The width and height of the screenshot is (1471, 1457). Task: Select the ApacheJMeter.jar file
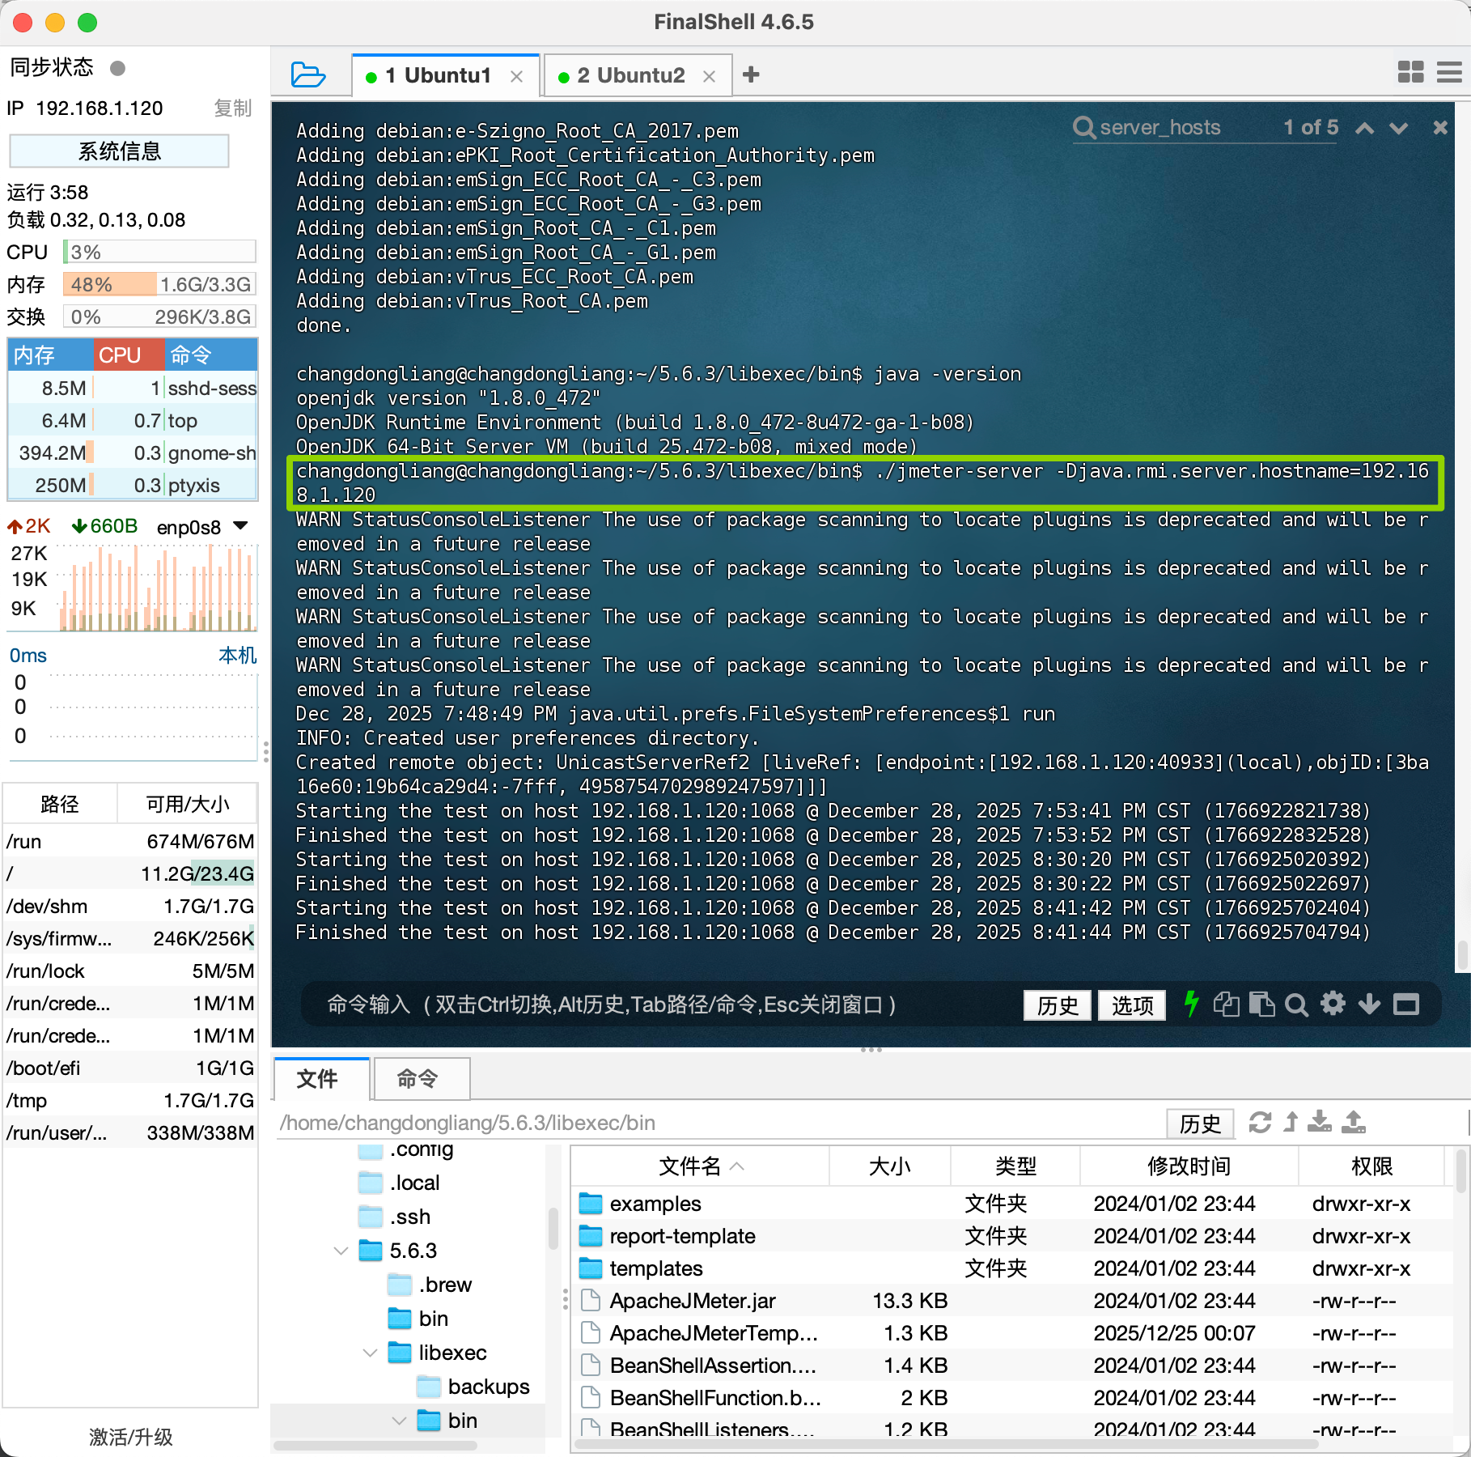[x=1011, y=1301]
